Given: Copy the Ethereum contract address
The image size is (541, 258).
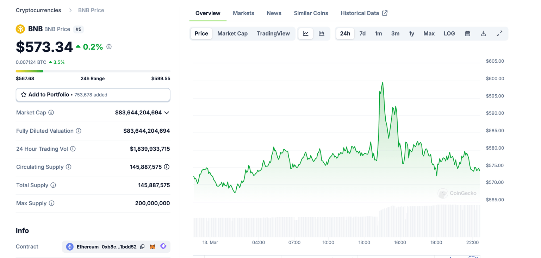Looking at the screenshot, I should [142, 247].
